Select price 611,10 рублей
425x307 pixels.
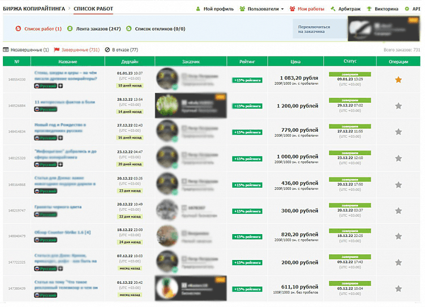[x=299, y=287]
